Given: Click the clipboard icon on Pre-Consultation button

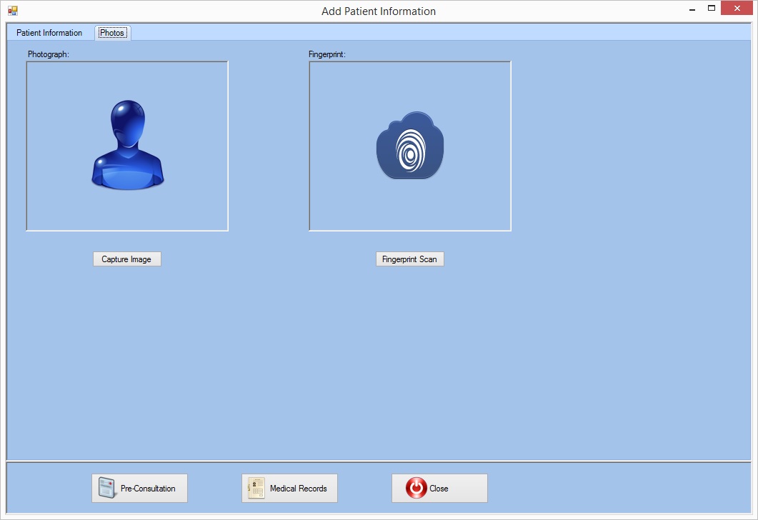Looking at the screenshot, I should 107,489.
